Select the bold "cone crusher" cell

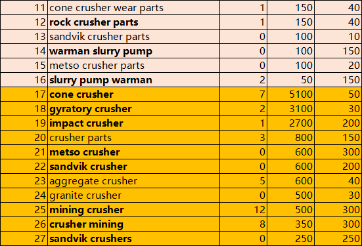(133, 94)
